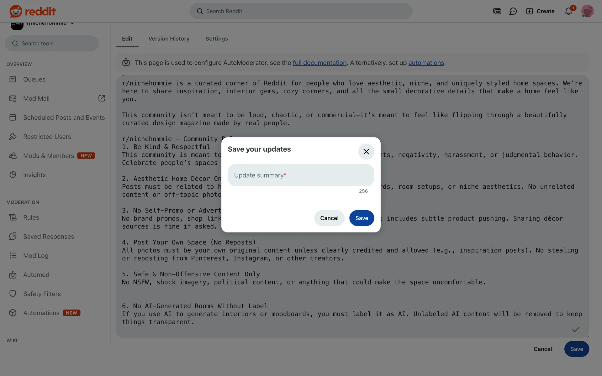Open the chat messages icon
602x376 pixels.
click(x=513, y=11)
